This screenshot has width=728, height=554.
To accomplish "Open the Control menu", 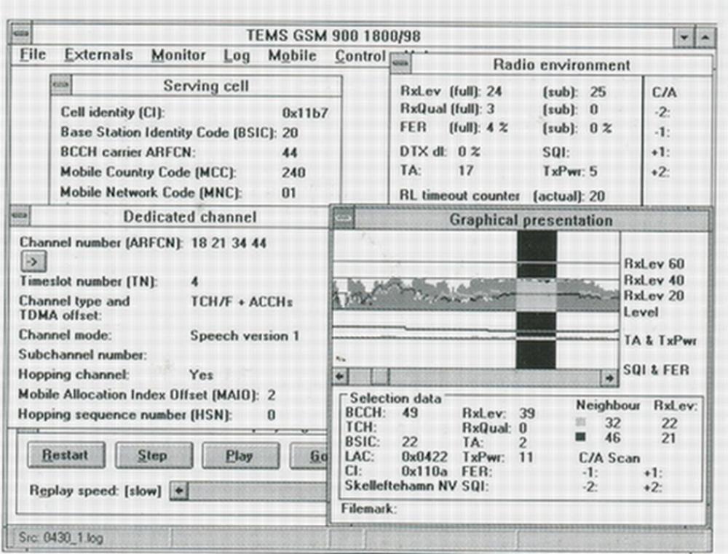I will pos(361,56).
